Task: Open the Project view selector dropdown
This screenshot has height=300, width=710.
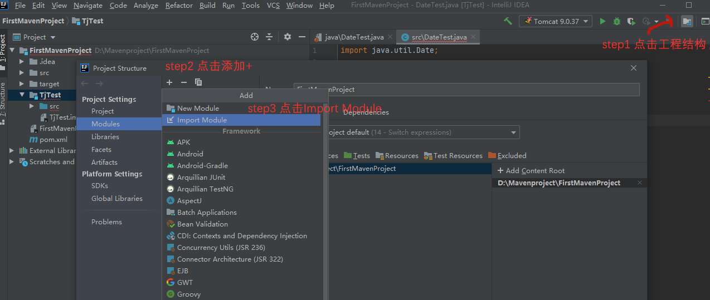Action: pos(34,37)
